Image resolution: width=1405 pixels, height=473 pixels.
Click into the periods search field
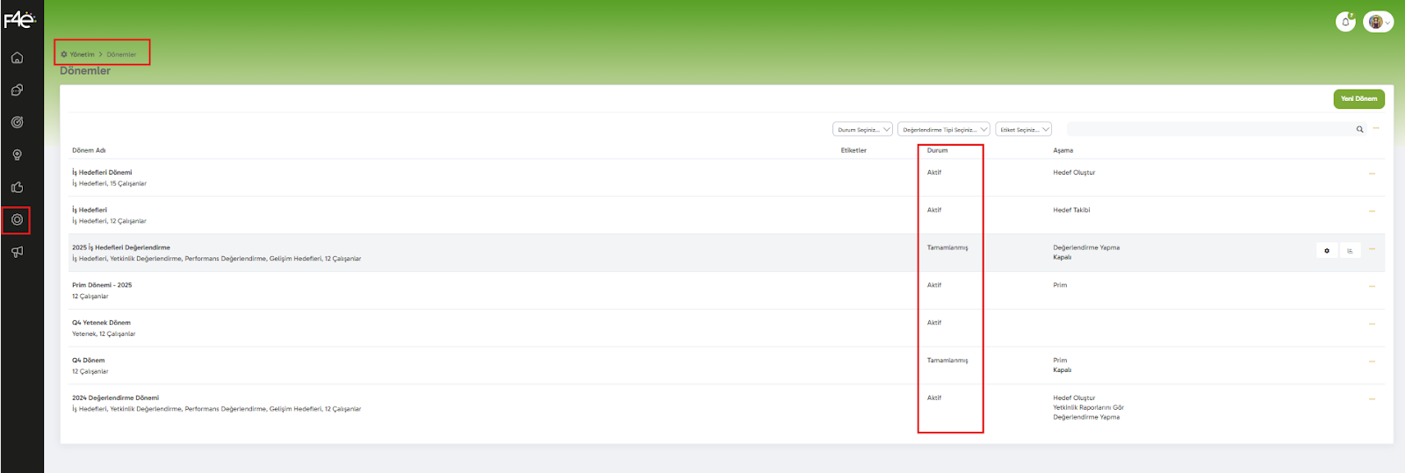pyautogui.click(x=1207, y=129)
